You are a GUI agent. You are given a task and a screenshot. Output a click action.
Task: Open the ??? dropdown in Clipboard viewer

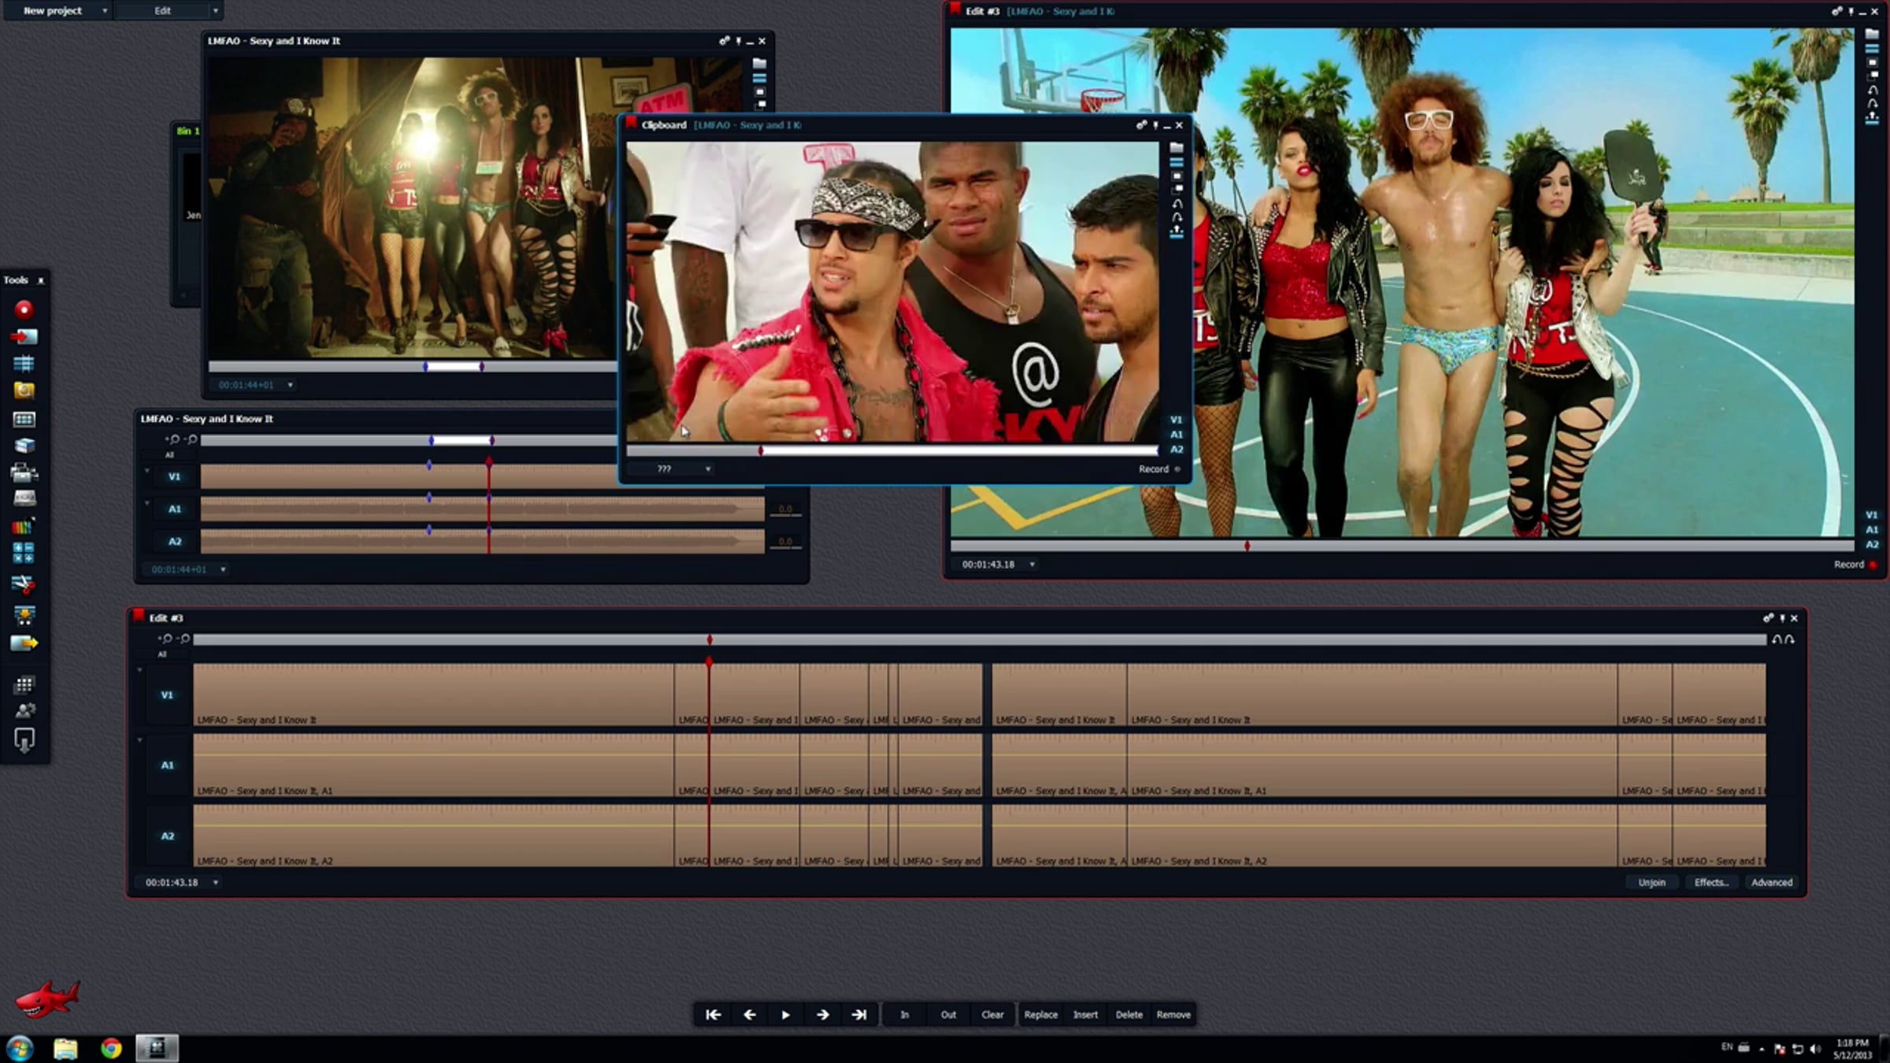pos(707,469)
